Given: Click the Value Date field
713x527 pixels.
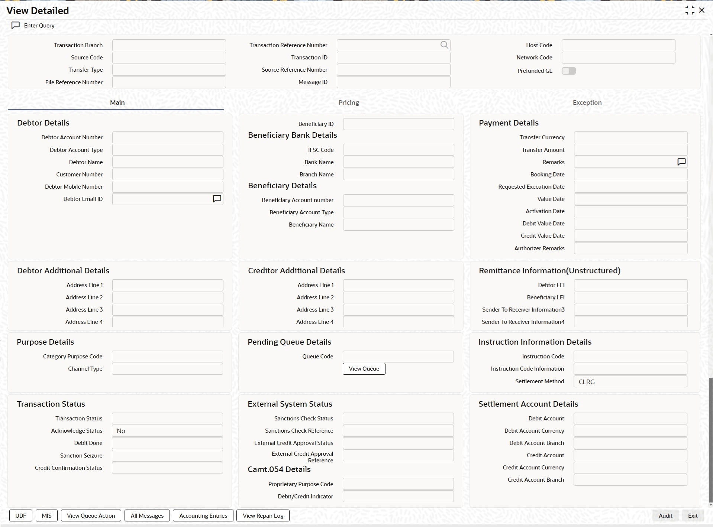Looking at the screenshot, I should click(631, 199).
